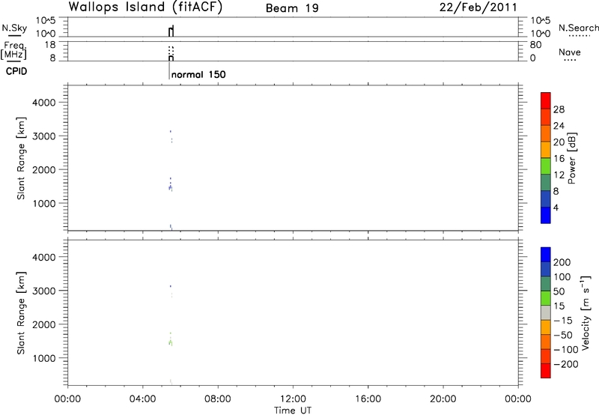The width and height of the screenshot is (599, 415).
Task: Click the 'Power [dB]' colorbar title
Action: (572, 158)
